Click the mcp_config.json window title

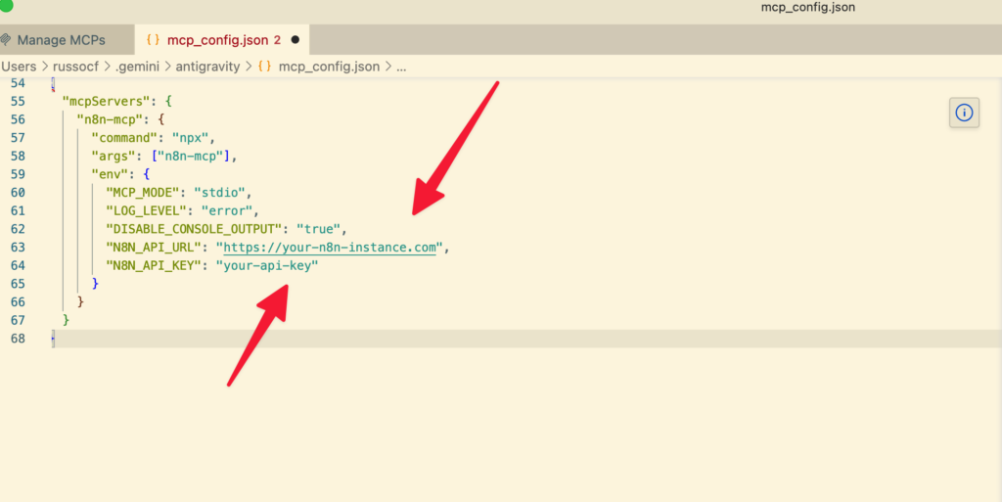pyautogui.click(x=807, y=8)
